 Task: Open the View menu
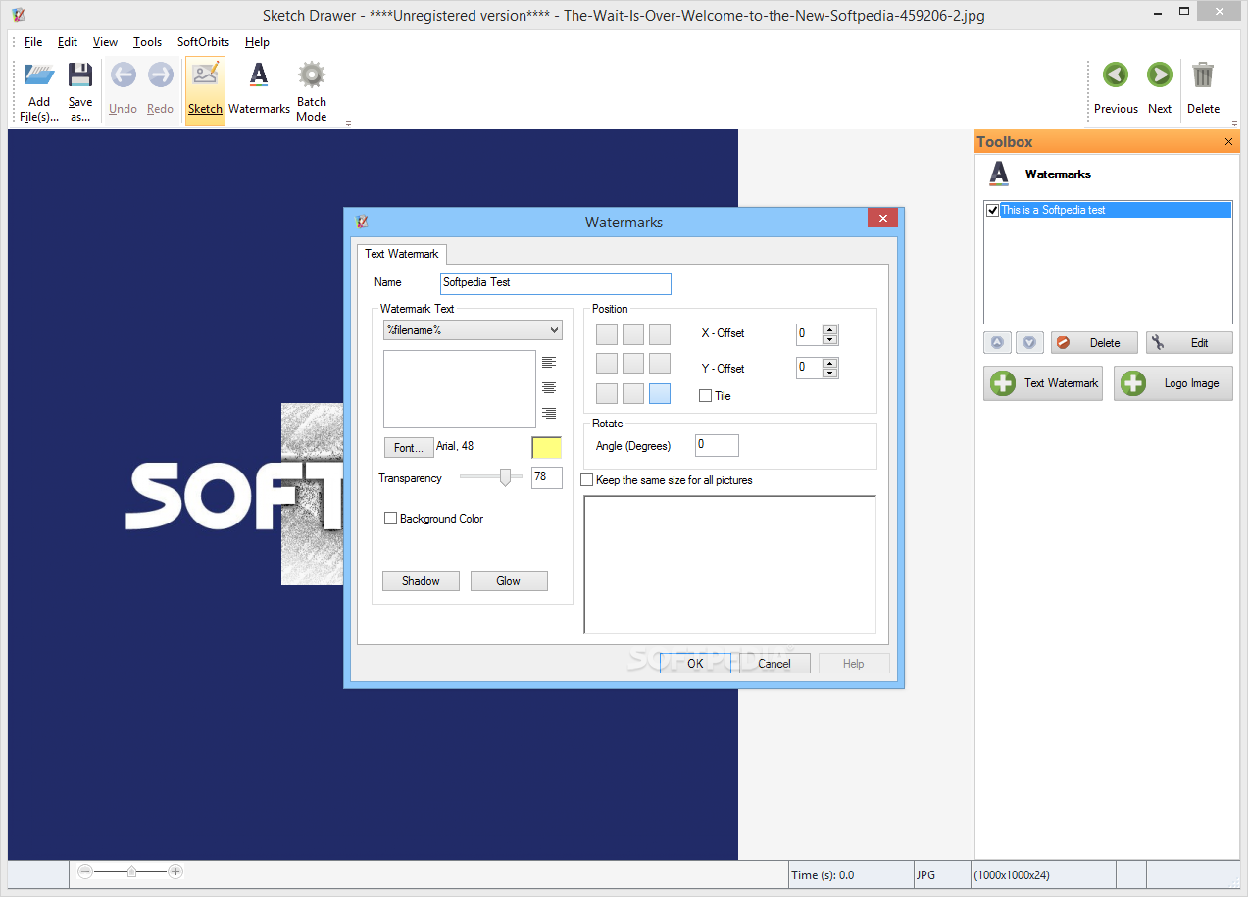tap(105, 42)
